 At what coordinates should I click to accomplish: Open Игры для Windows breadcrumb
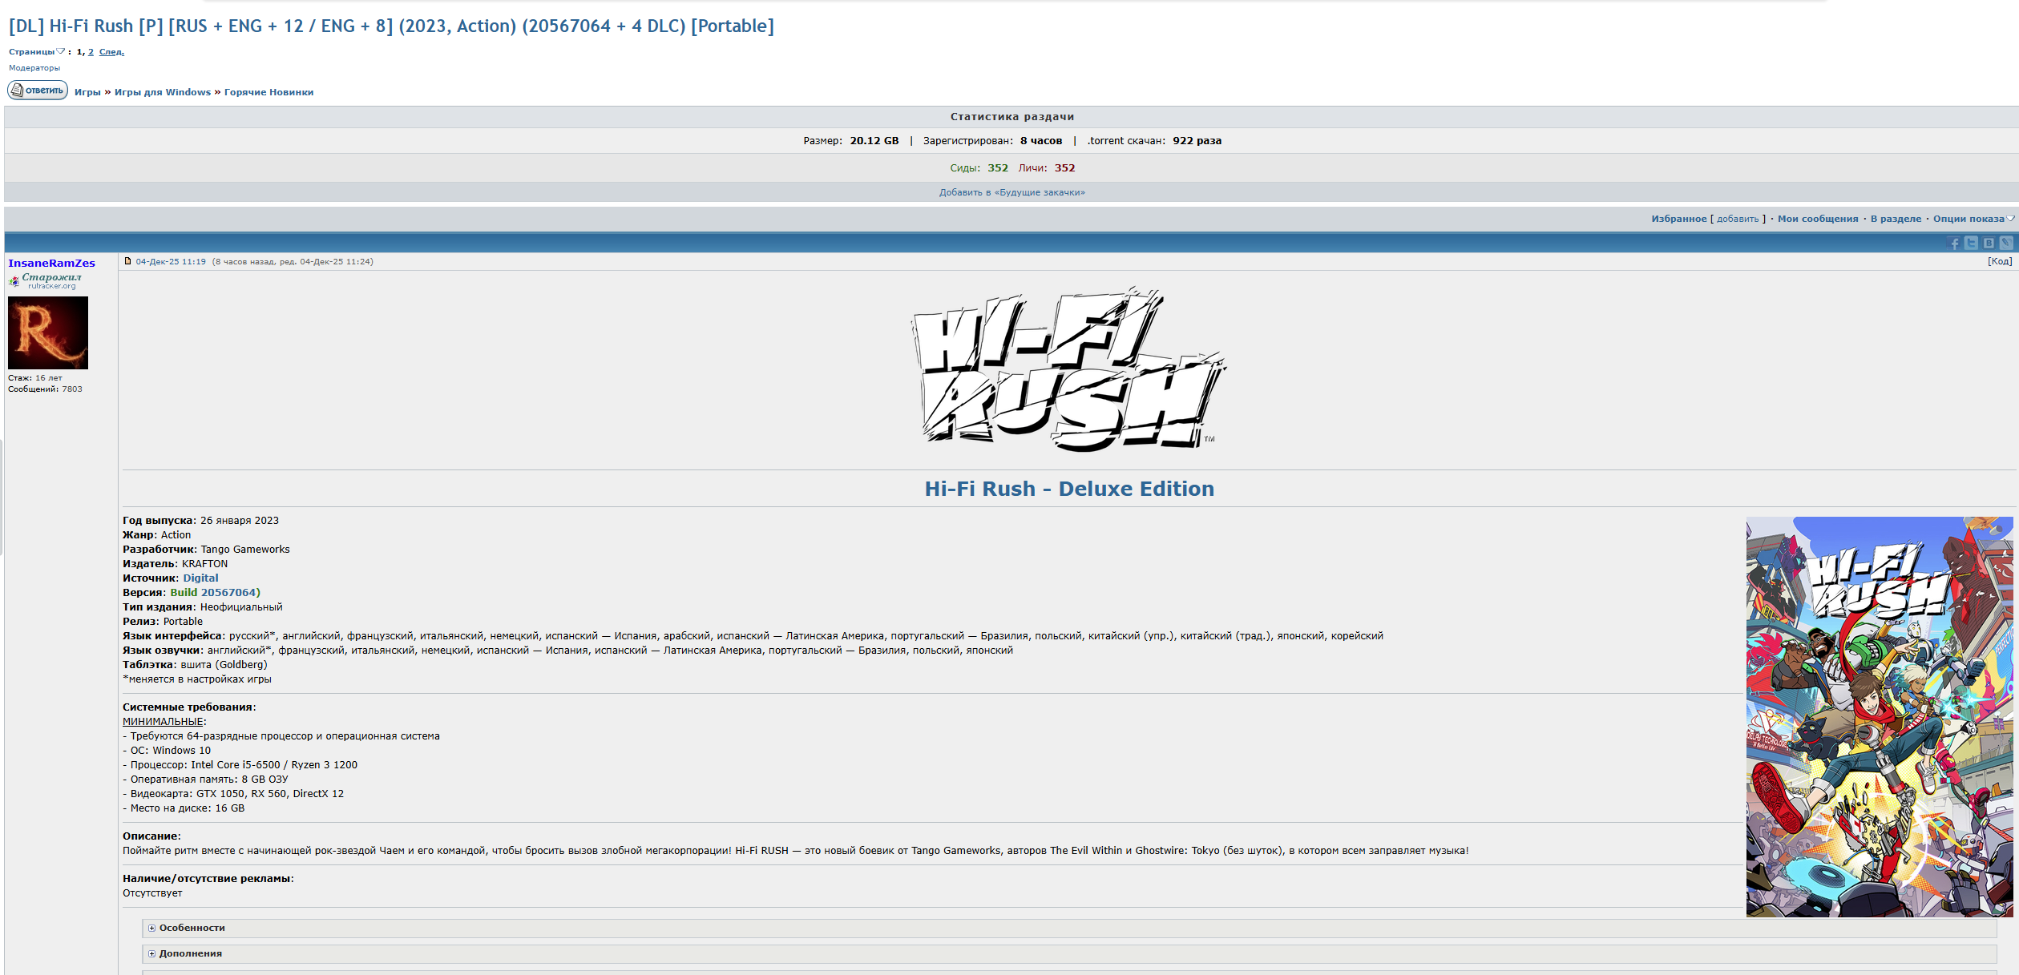point(162,92)
